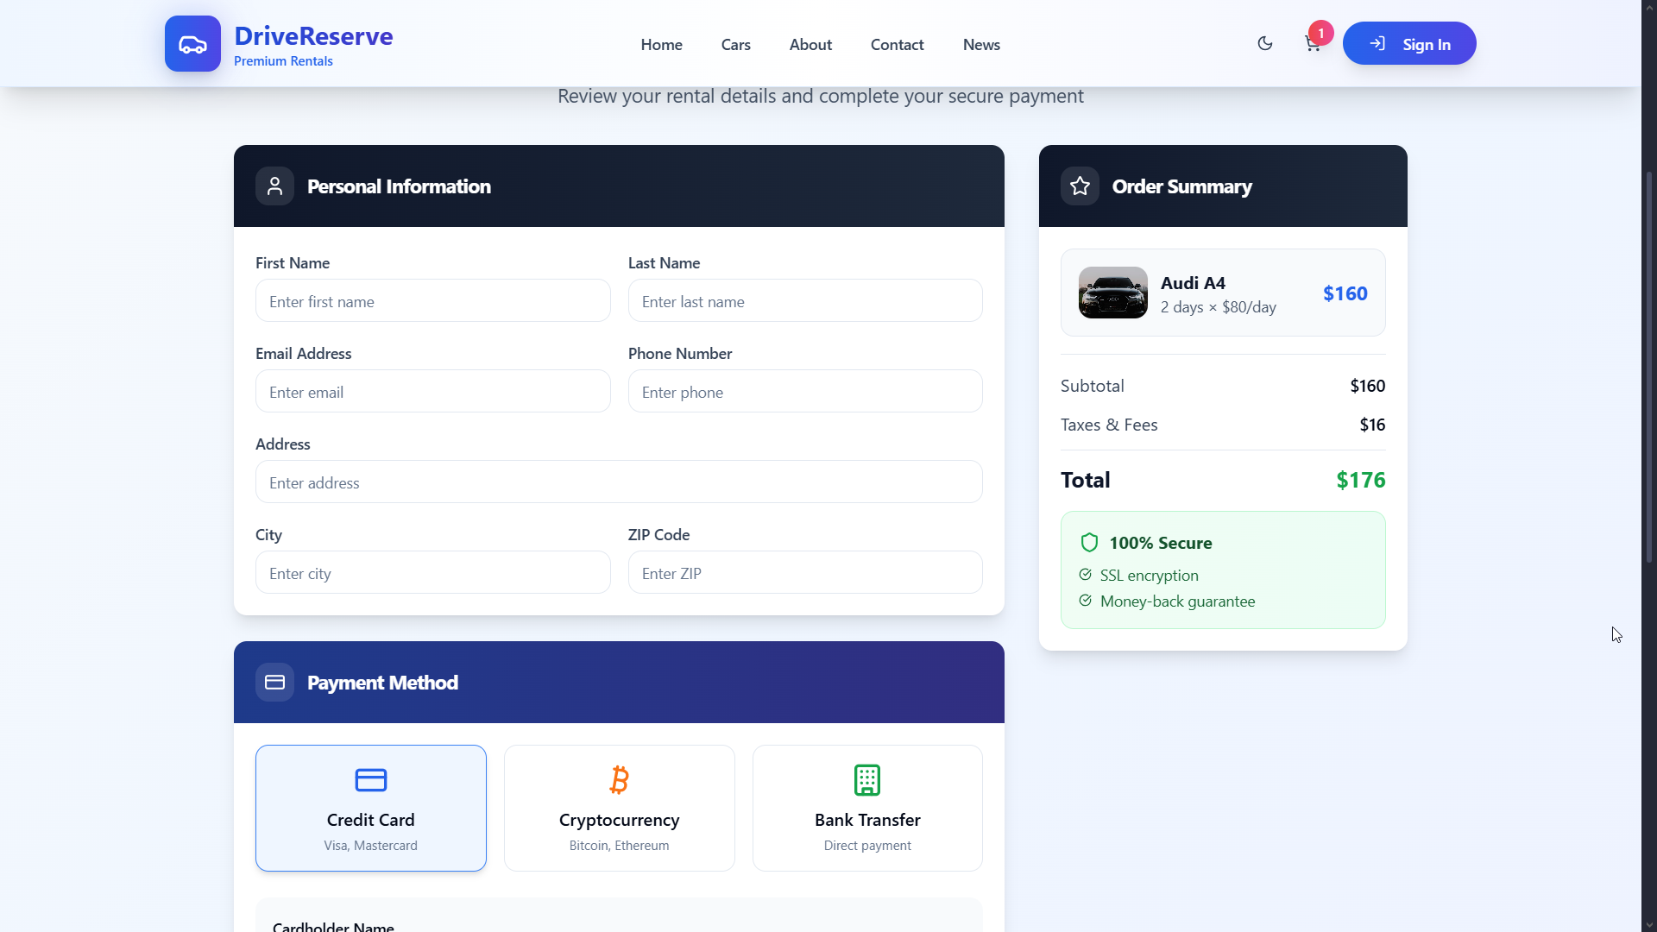Click the Sign In button
The height and width of the screenshot is (932, 1657).
[x=1408, y=44]
